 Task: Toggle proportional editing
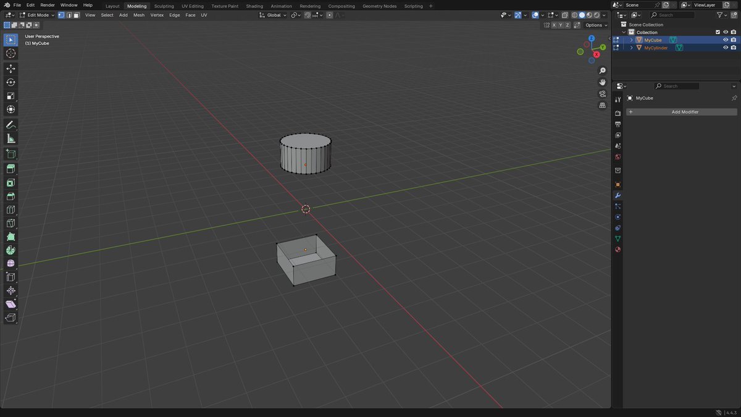[x=330, y=15]
